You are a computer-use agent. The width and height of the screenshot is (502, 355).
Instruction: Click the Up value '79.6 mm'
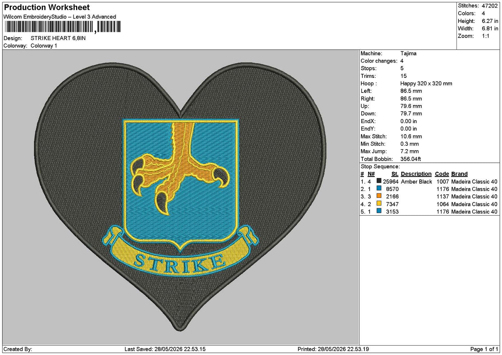pyautogui.click(x=411, y=106)
